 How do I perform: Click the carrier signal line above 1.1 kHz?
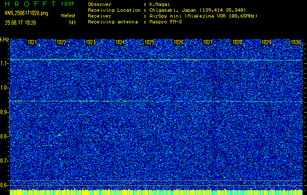(156, 59)
